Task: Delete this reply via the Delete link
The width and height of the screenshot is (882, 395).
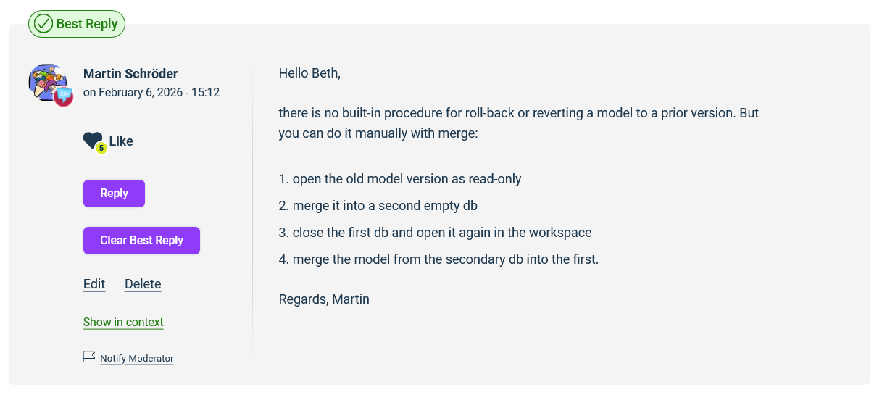Action: pyautogui.click(x=143, y=284)
